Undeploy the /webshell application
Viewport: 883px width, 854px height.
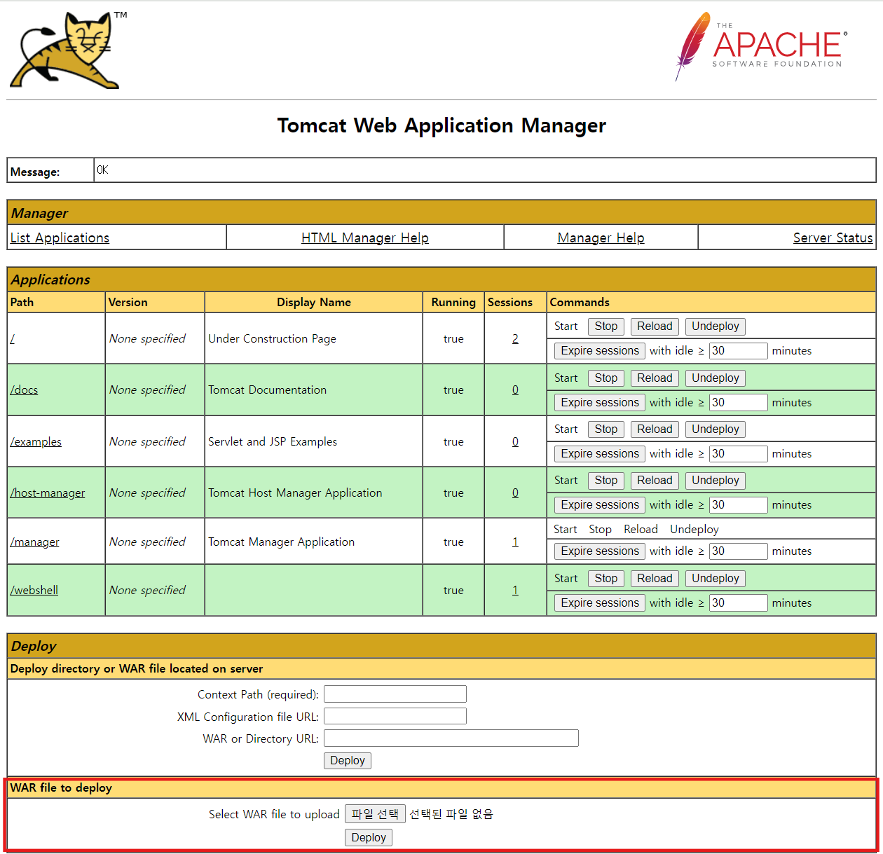click(x=716, y=579)
